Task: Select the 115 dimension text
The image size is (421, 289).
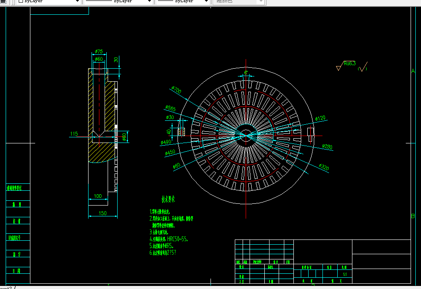Action: (x=74, y=133)
